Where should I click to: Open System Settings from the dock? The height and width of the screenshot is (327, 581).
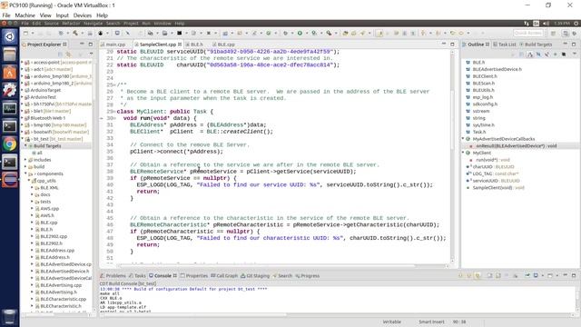(9, 90)
